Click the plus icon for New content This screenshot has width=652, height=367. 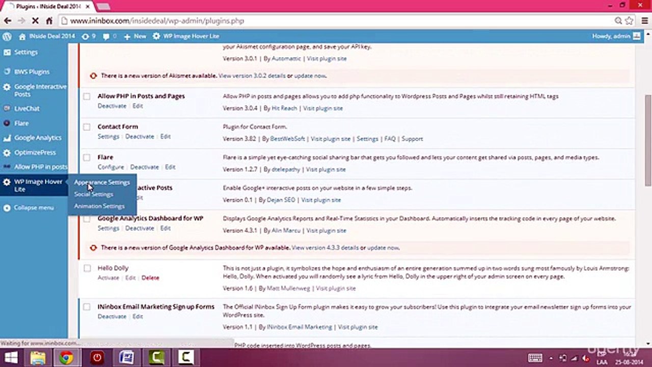127,36
